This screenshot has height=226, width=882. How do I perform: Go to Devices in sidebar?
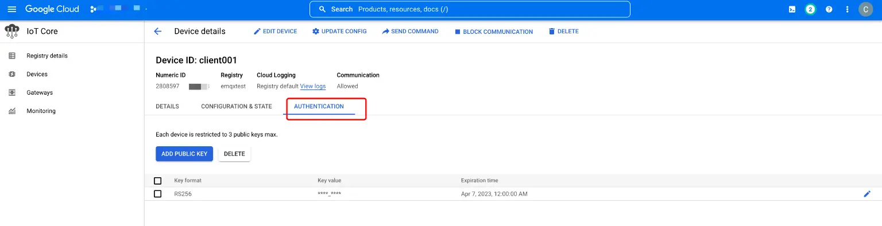click(x=37, y=74)
